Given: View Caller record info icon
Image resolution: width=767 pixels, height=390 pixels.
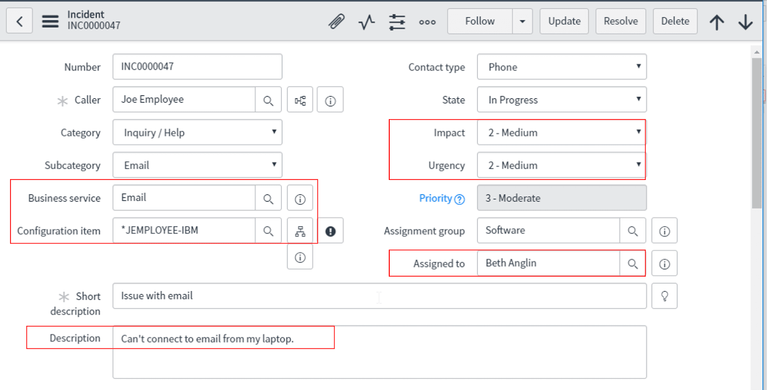Looking at the screenshot, I should pyautogui.click(x=330, y=100).
